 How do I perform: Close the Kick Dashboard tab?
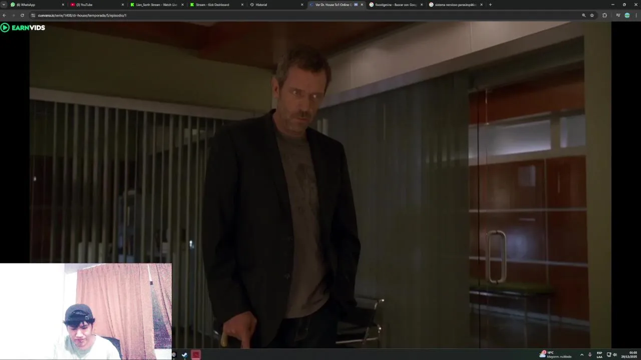242,4
